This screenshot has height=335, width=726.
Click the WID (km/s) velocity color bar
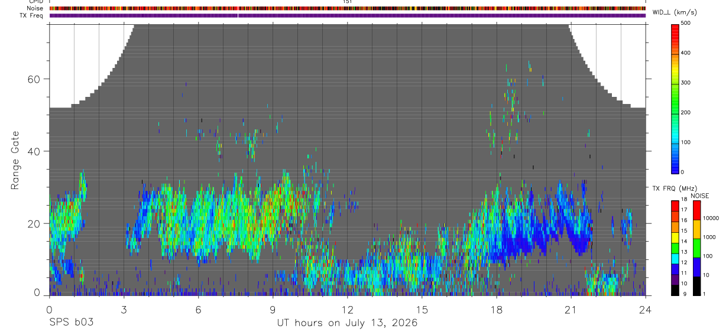(x=675, y=98)
